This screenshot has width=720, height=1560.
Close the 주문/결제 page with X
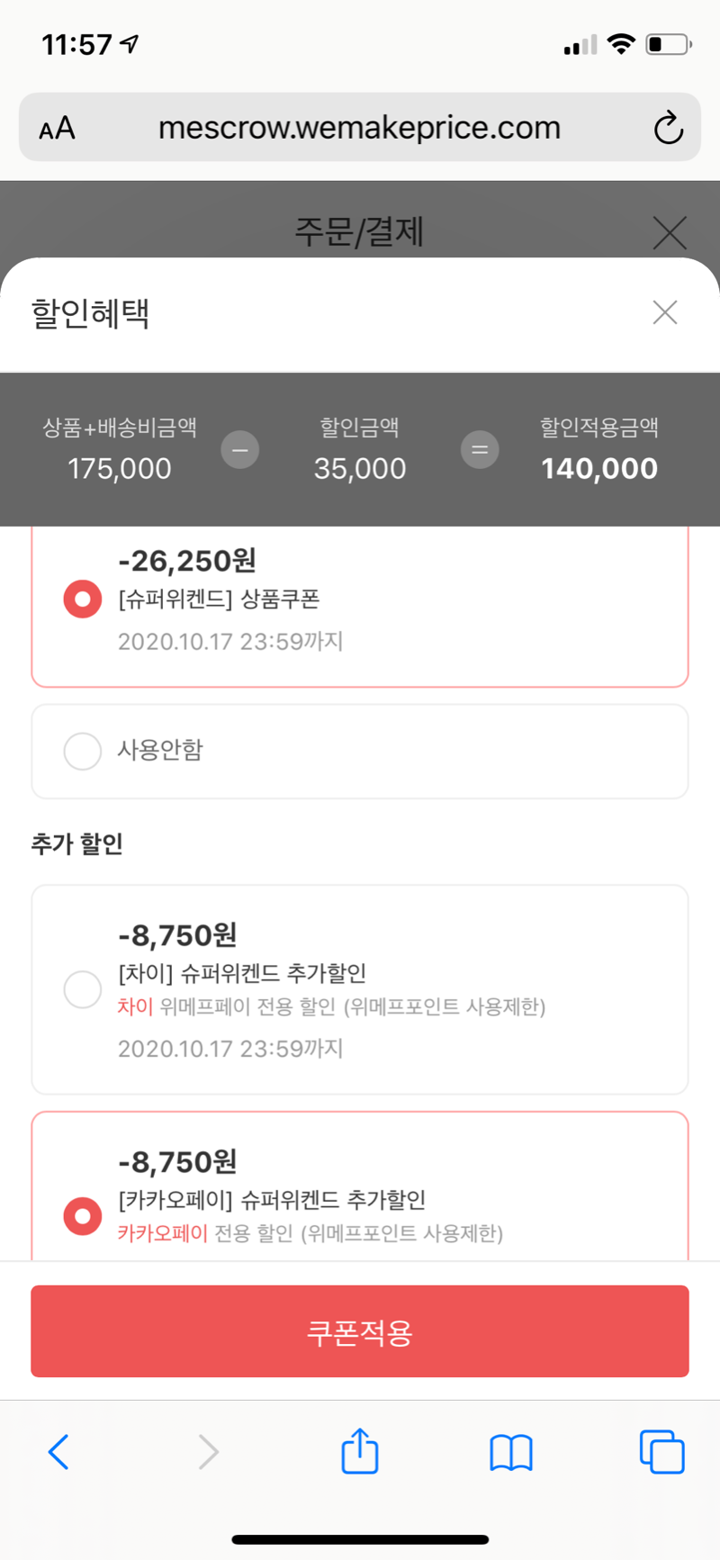click(670, 232)
